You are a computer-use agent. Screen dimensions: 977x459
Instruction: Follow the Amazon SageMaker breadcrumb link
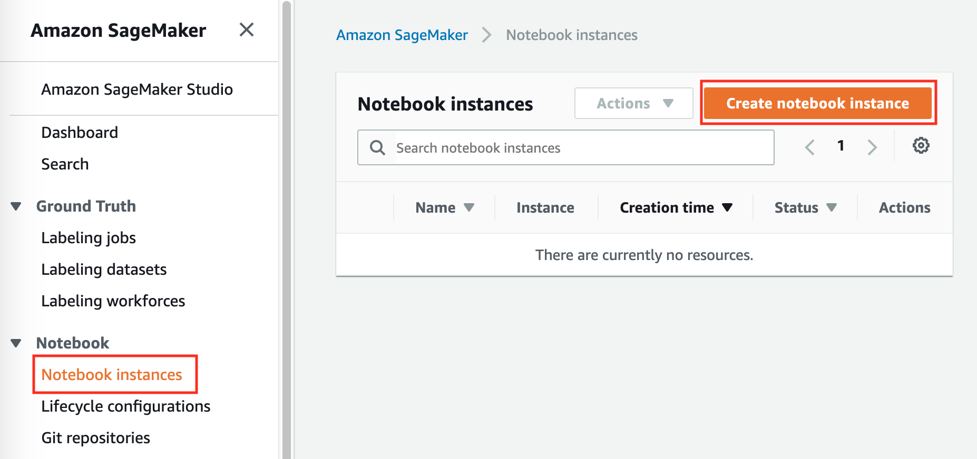click(402, 35)
